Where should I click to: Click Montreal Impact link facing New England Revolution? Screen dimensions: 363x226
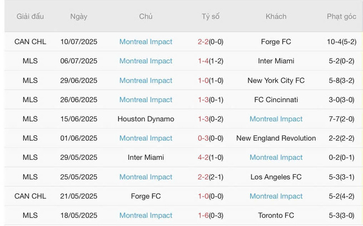(146, 139)
